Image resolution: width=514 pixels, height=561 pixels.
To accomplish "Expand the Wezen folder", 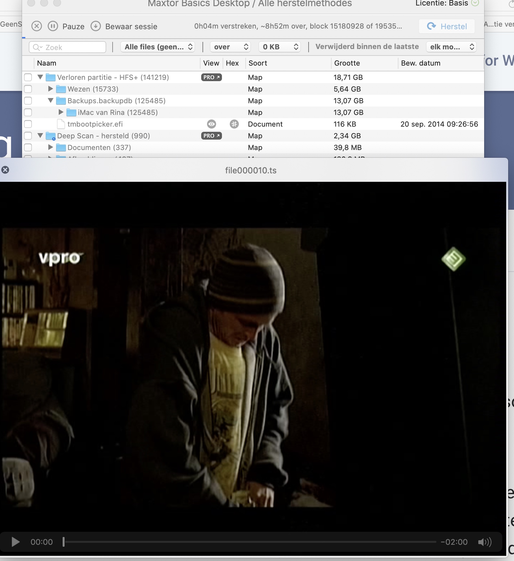I will [51, 89].
